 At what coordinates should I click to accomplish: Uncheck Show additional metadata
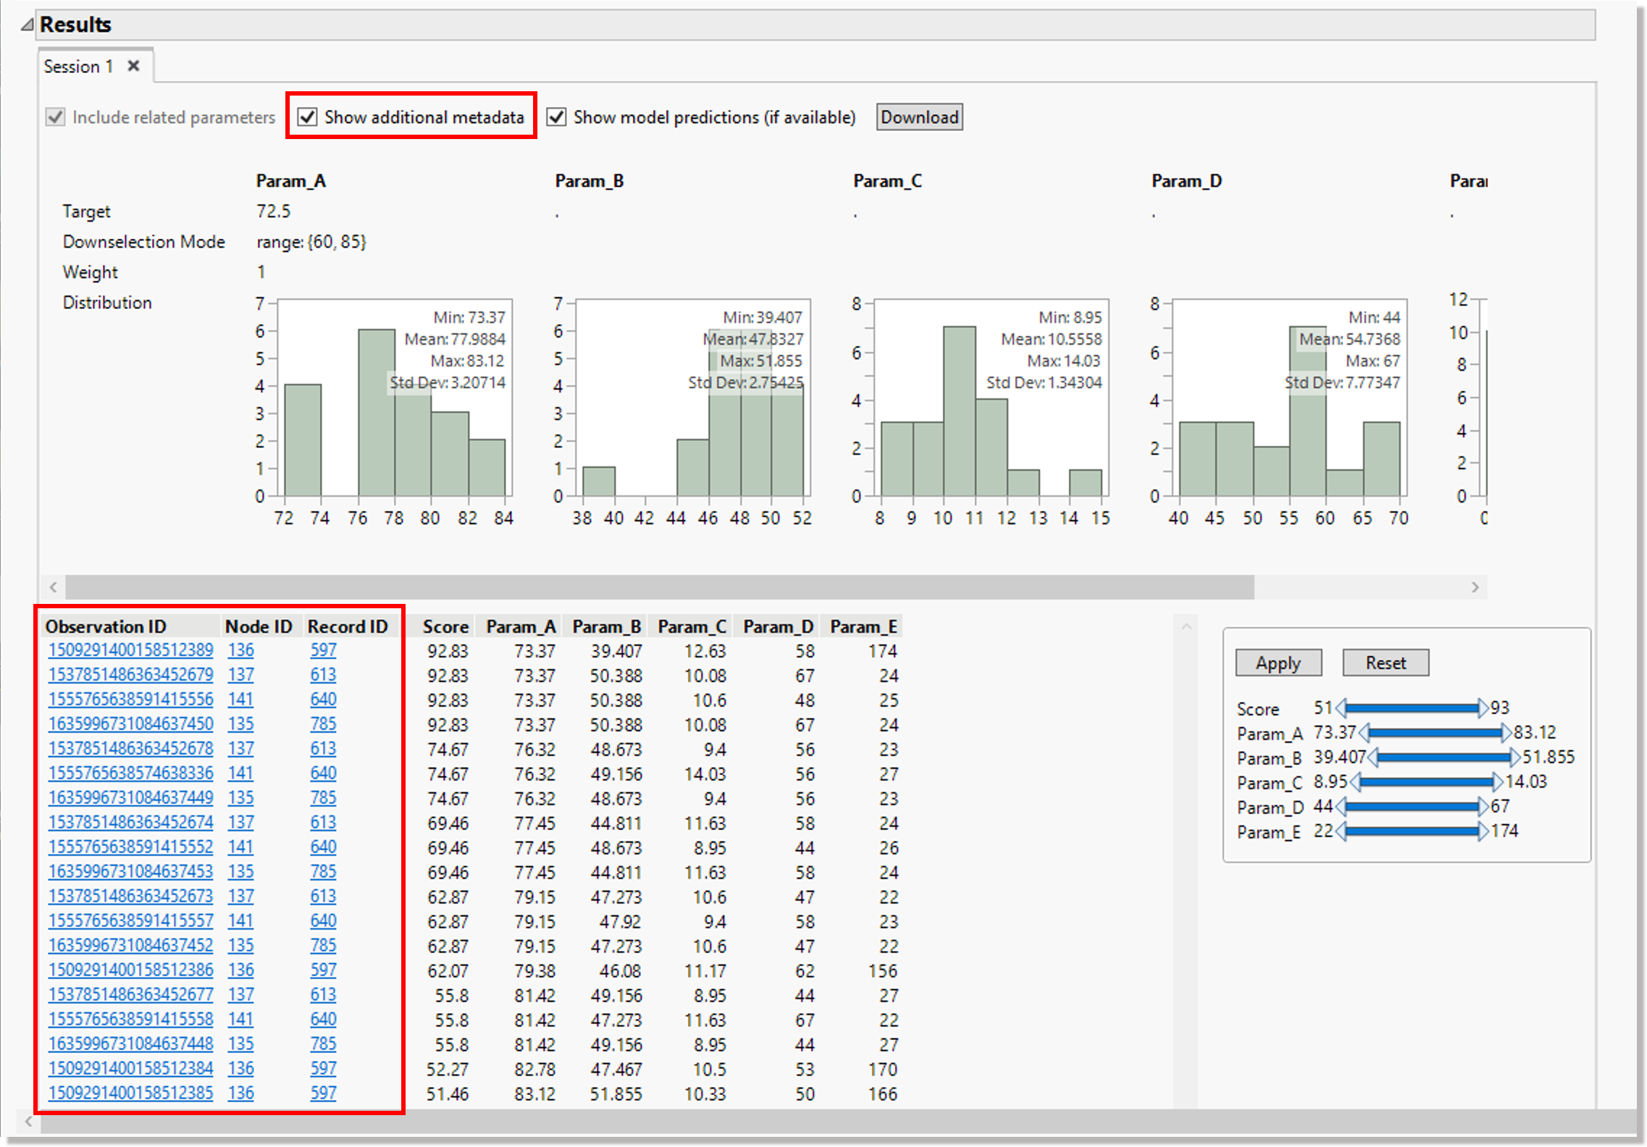coord(308,117)
